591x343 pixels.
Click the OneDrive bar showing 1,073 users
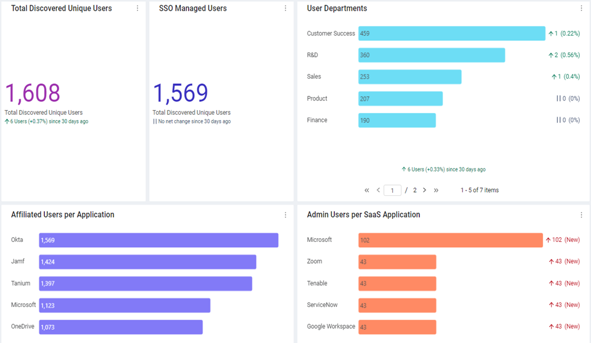[121, 327]
